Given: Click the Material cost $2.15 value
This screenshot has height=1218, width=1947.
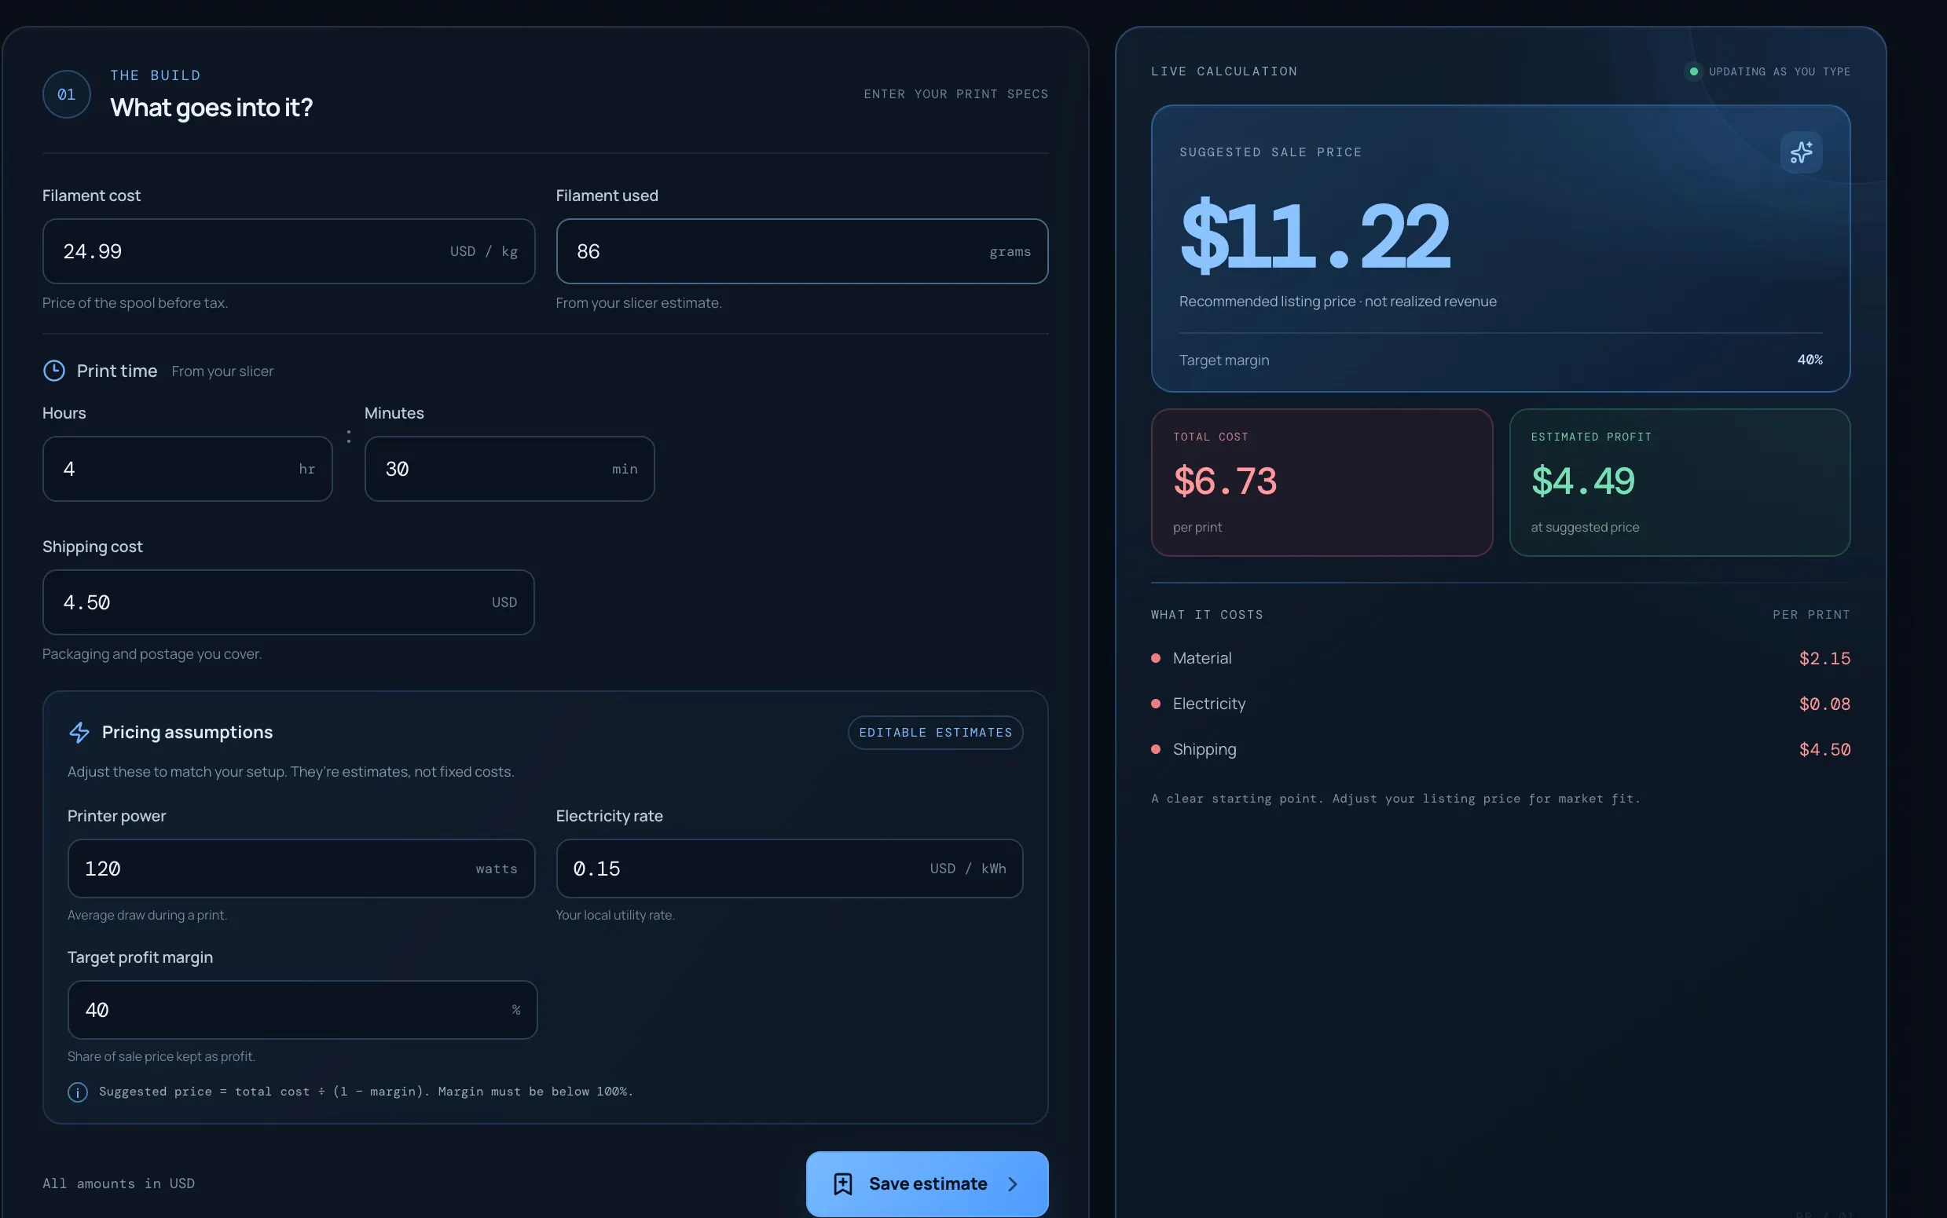Looking at the screenshot, I should click(x=1824, y=658).
